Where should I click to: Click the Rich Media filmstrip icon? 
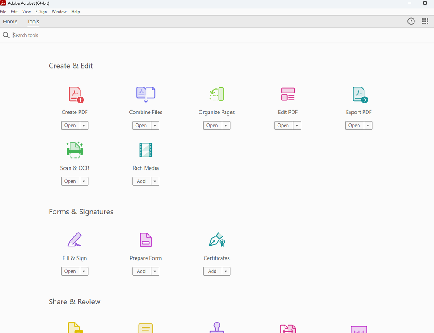coord(146,150)
